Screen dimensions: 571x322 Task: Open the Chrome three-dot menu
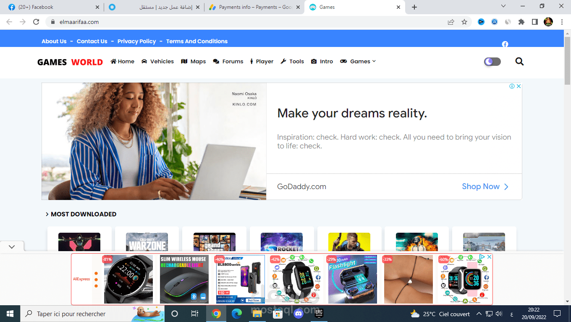tap(562, 22)
